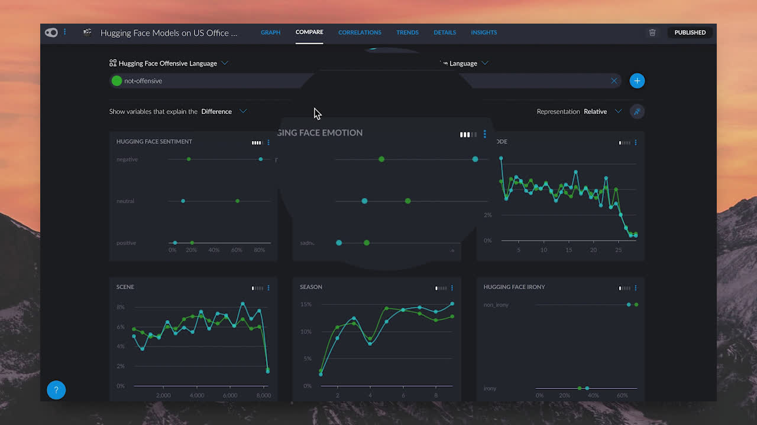
Task: Switch to the Graph tab
Action: tap(270, 32)
